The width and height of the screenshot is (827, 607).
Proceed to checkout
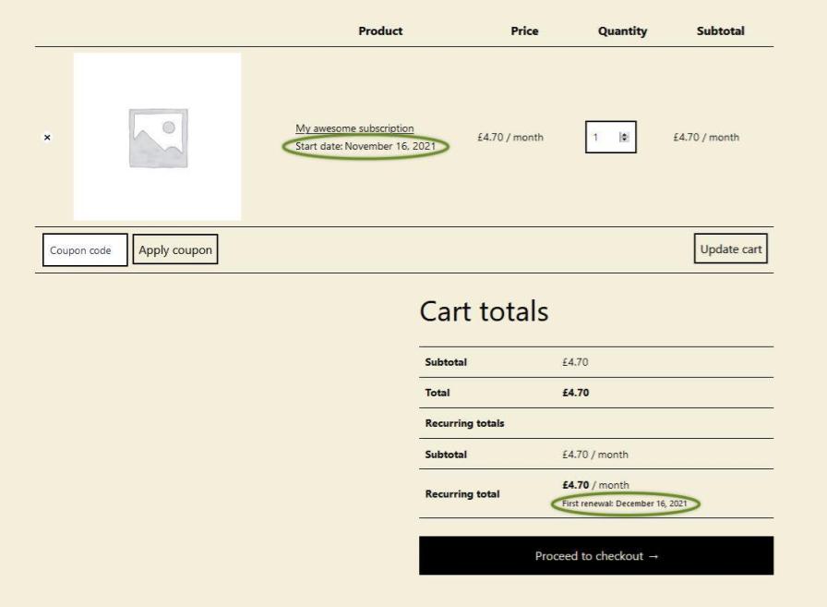pos(596,556)
